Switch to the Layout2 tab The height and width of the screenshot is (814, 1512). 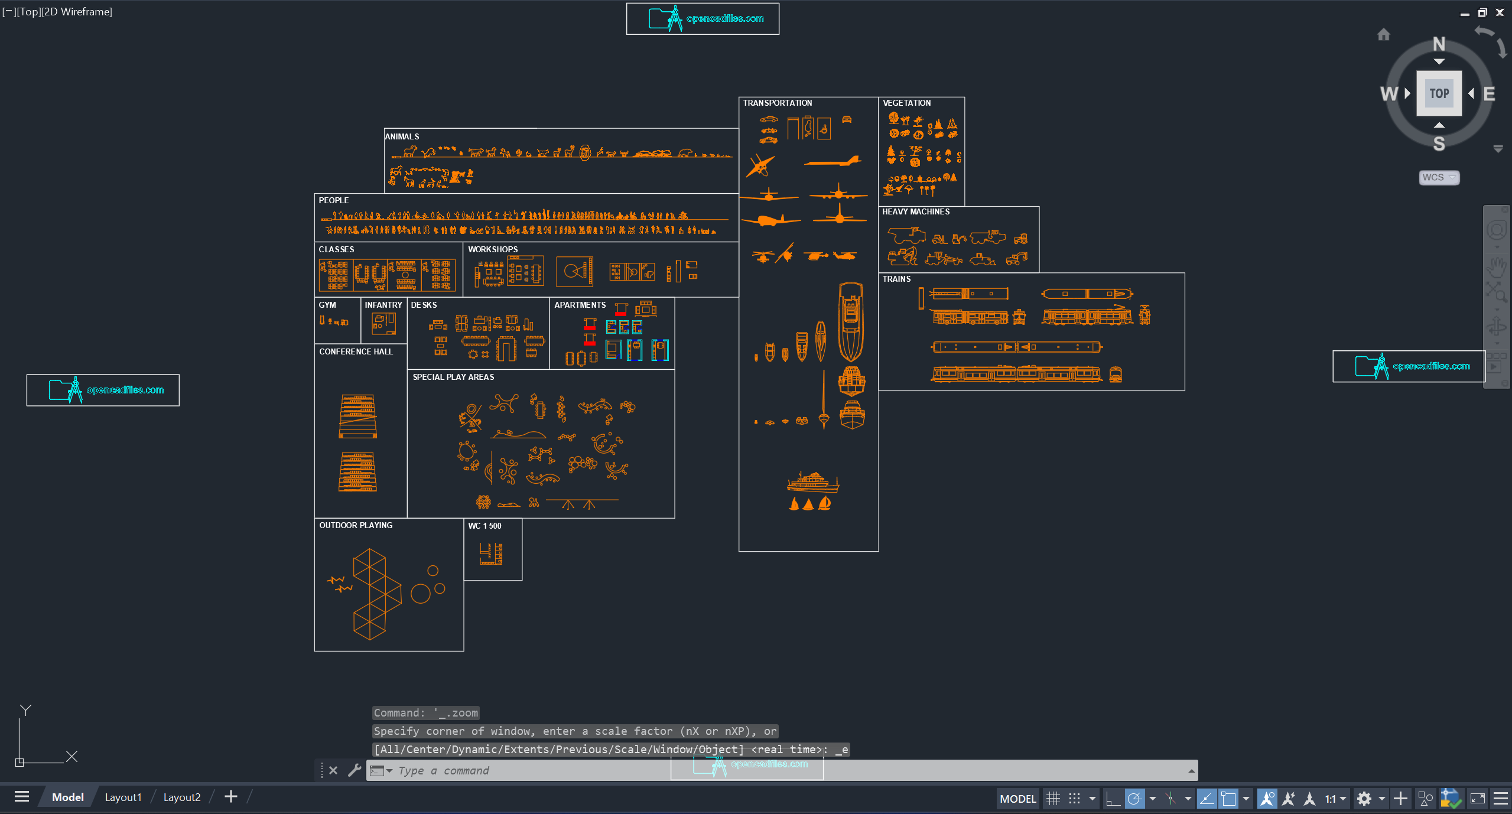click(x=182, y=797)
